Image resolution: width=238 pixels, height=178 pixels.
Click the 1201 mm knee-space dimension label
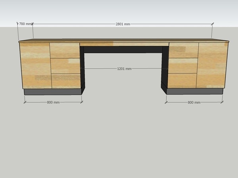[x=124, y=68]
